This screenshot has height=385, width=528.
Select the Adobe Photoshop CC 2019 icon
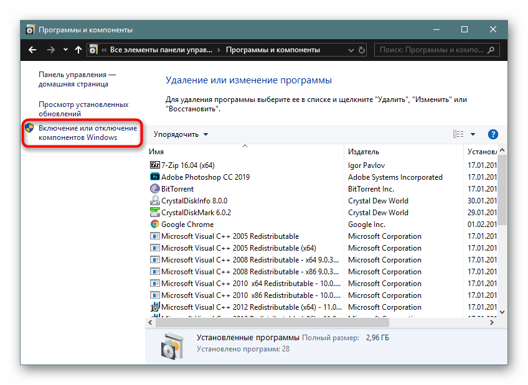(154, 177)
